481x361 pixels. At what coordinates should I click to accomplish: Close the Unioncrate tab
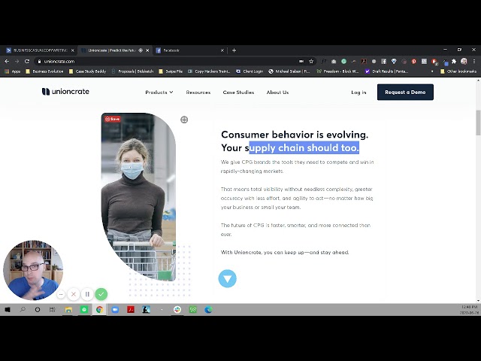pos(147,50)
